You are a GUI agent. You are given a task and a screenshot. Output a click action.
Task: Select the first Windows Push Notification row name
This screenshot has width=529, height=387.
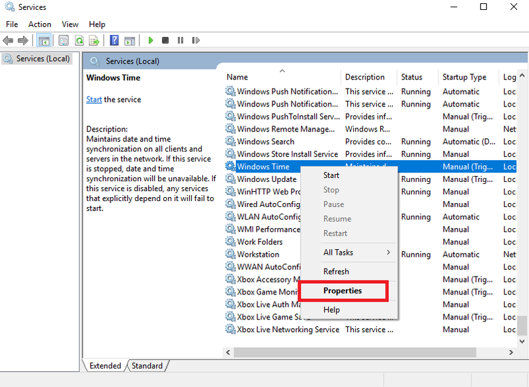pyautogui.click(x=287, y=91)
